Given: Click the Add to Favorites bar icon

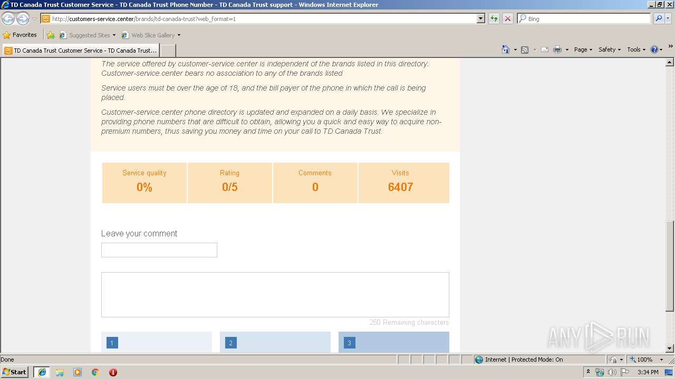Looking at the screenshot, I should [51, 35].
